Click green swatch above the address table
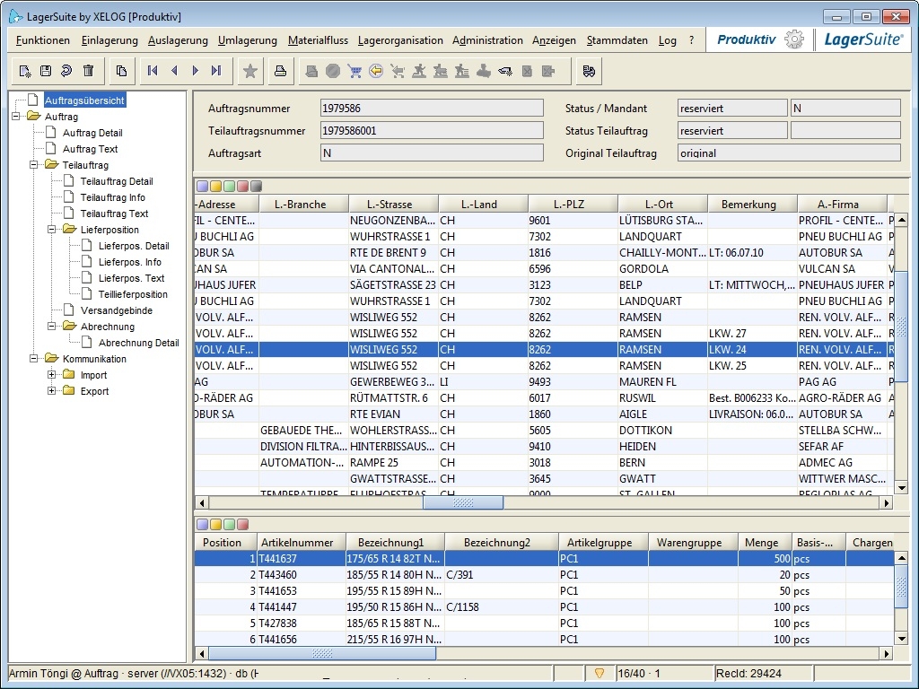Viewport: 919px width, 689px height. (x=229, y=187)
